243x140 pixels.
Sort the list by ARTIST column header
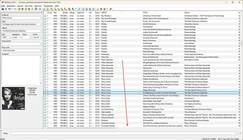pyautogui.click(x=104, y=13)
